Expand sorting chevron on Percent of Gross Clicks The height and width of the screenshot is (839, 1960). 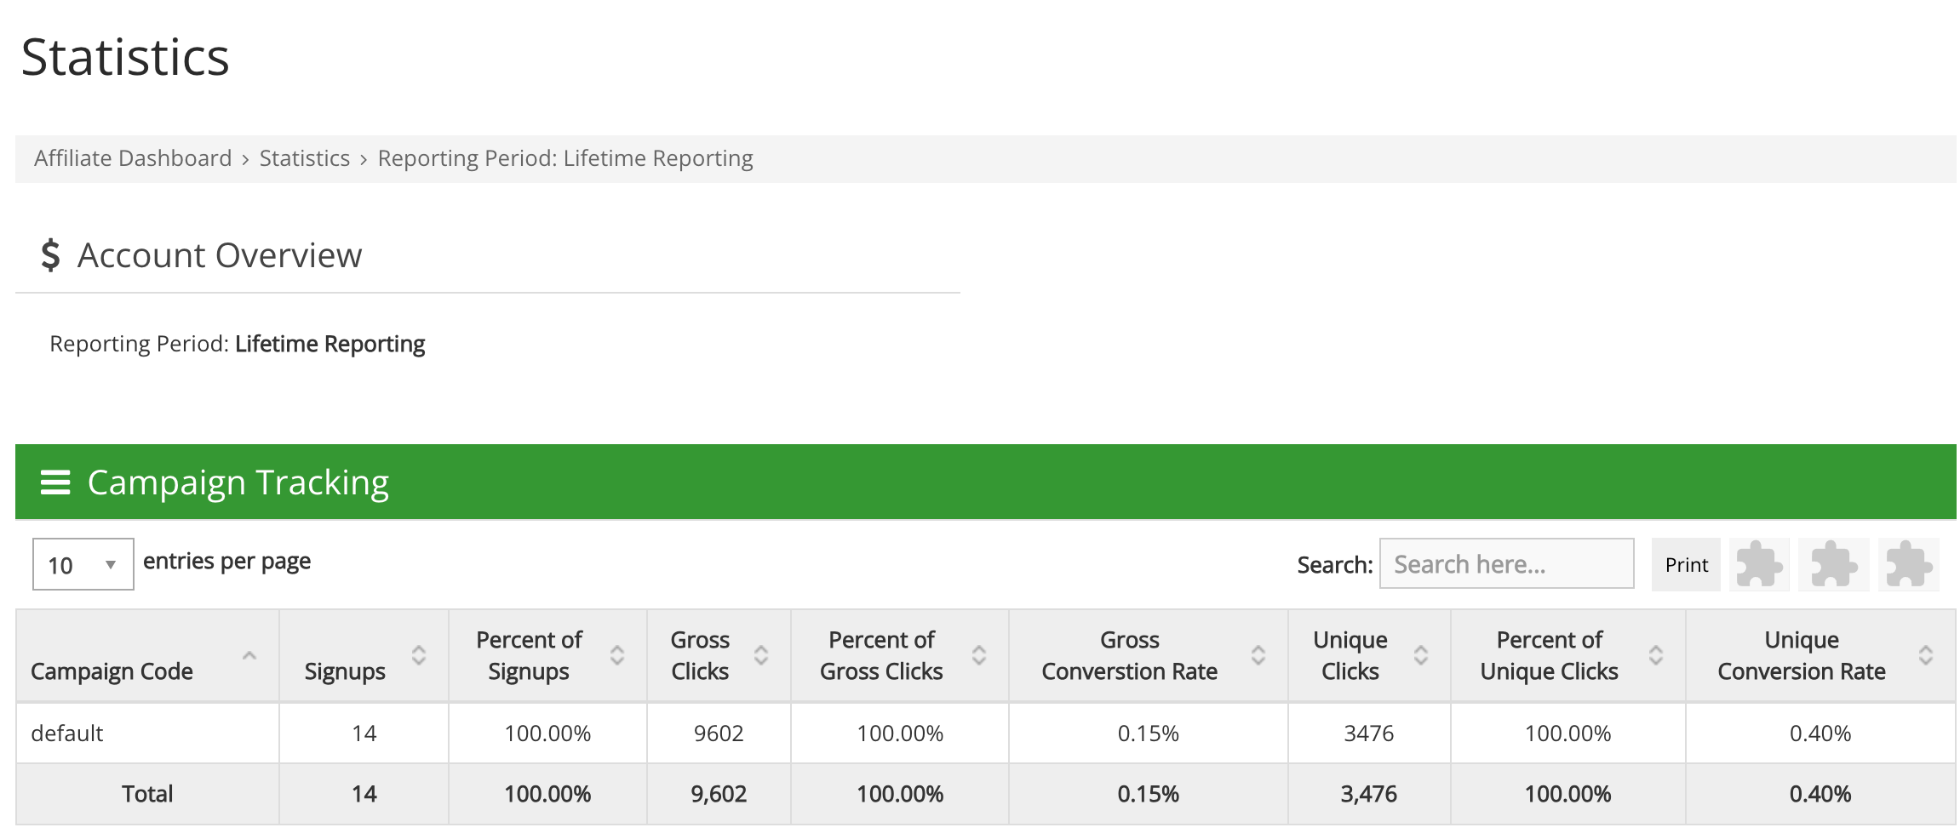coord(977,655)
